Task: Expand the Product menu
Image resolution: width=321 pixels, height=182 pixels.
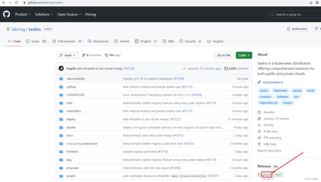Action: click(x=23, y=14)
